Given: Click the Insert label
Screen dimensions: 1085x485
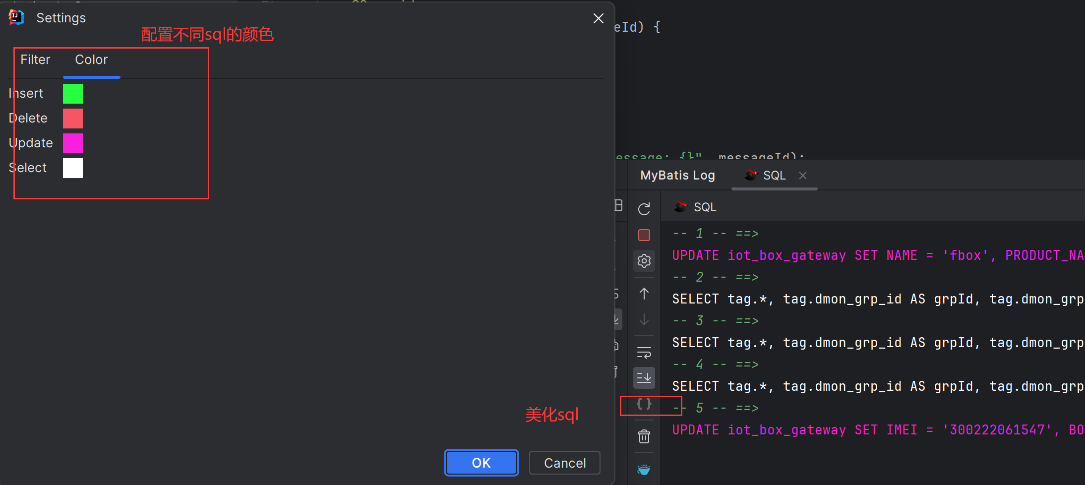Looking at the screenshot, I should click(x=26, y=93).
